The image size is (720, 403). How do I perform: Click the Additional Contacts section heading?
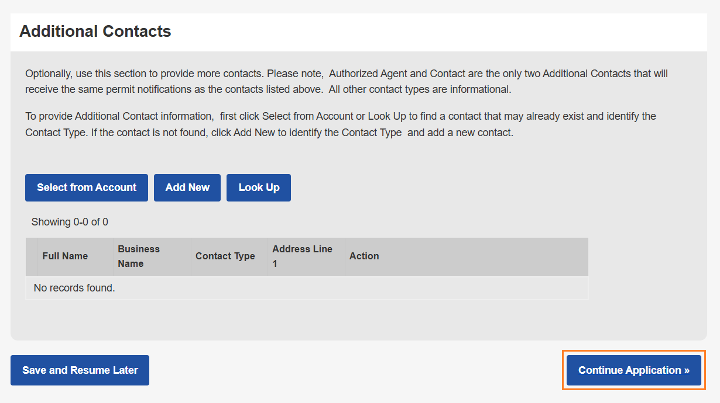coord(95,32)
